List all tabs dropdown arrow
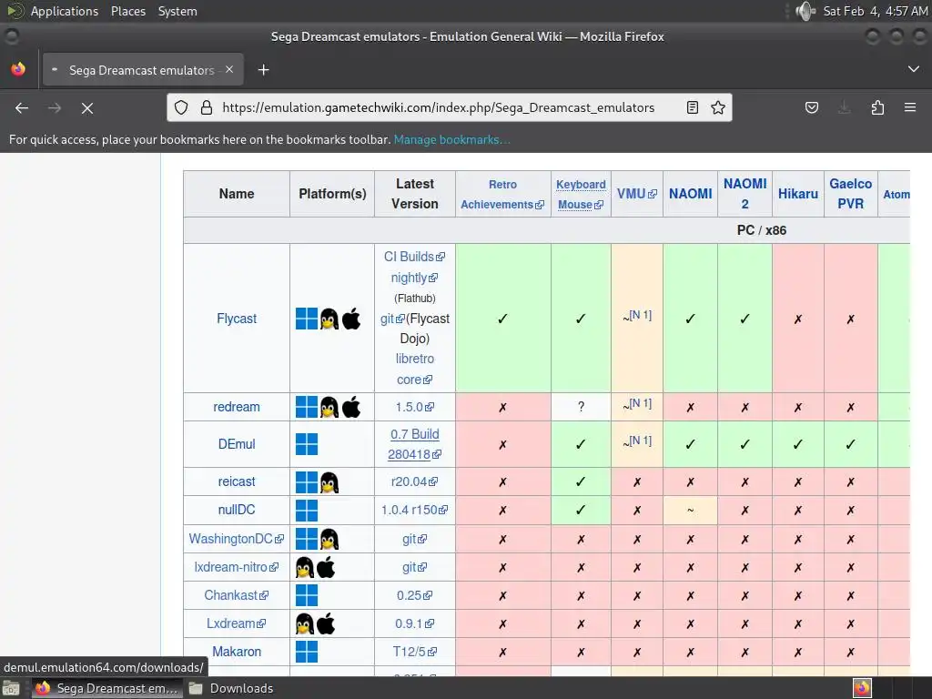The image size is (932, 699). point(914,69)
